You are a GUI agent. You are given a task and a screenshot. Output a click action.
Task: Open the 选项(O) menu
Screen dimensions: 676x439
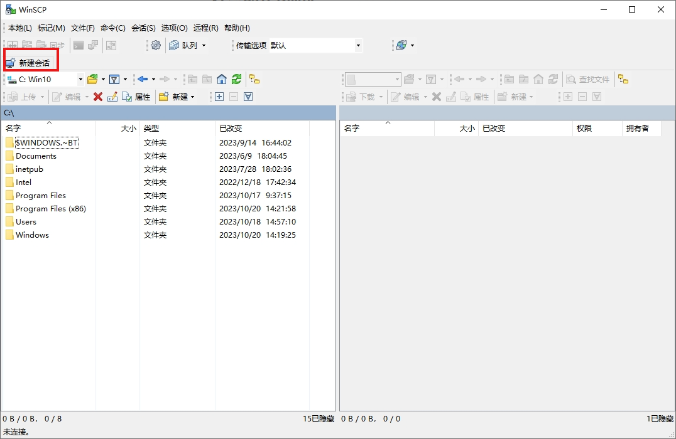tap(175, 28)
